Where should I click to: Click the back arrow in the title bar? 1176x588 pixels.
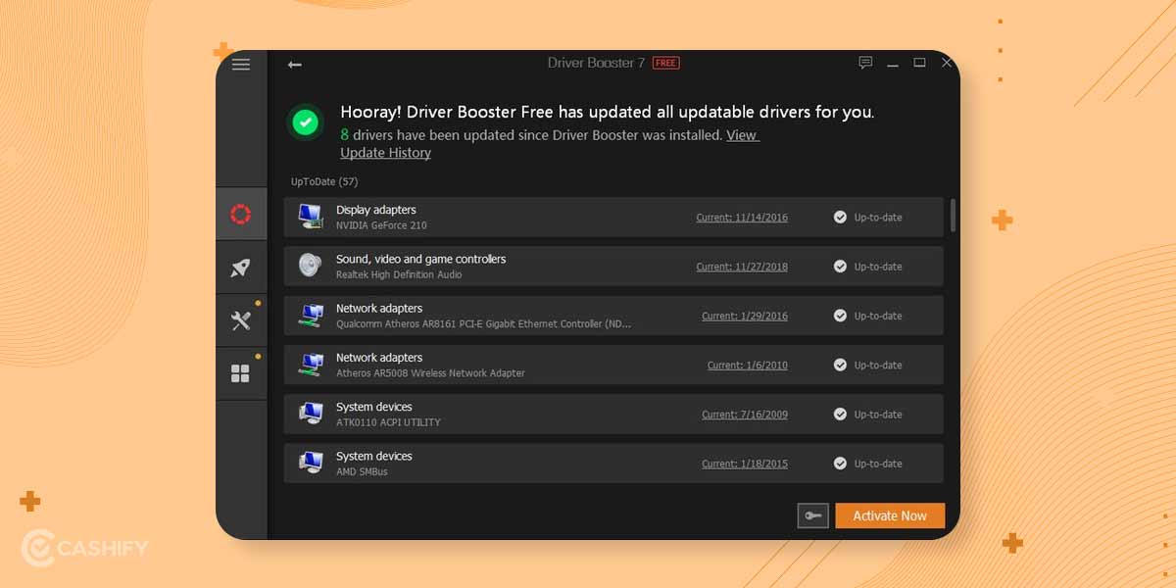click(293, 63)
